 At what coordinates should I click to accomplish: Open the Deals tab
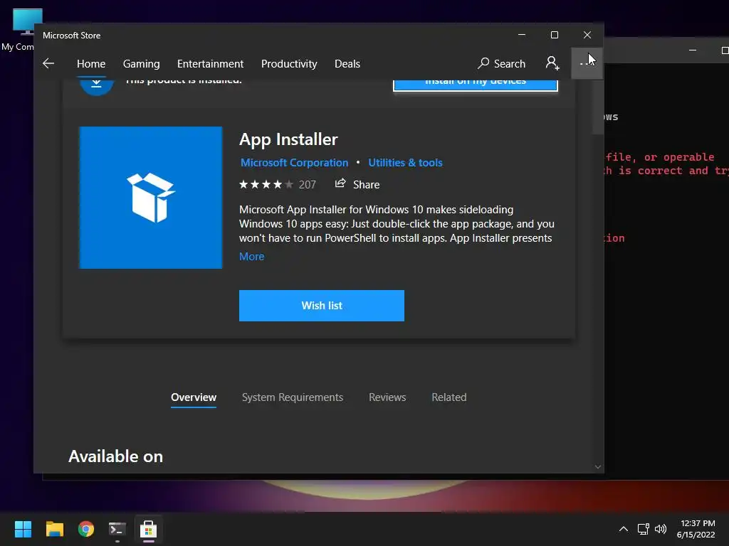click(x=347, y=63)
